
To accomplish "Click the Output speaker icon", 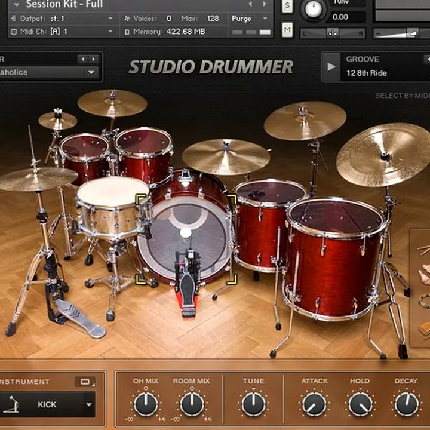I will 13,19.
